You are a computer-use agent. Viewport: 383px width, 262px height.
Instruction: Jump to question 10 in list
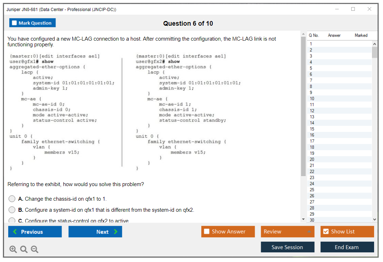point(312,98)
